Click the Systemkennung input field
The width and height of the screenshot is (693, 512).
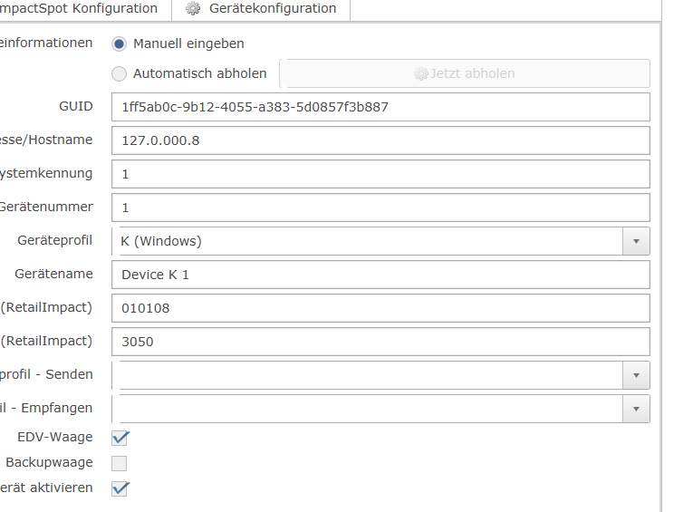pos(380,174)
